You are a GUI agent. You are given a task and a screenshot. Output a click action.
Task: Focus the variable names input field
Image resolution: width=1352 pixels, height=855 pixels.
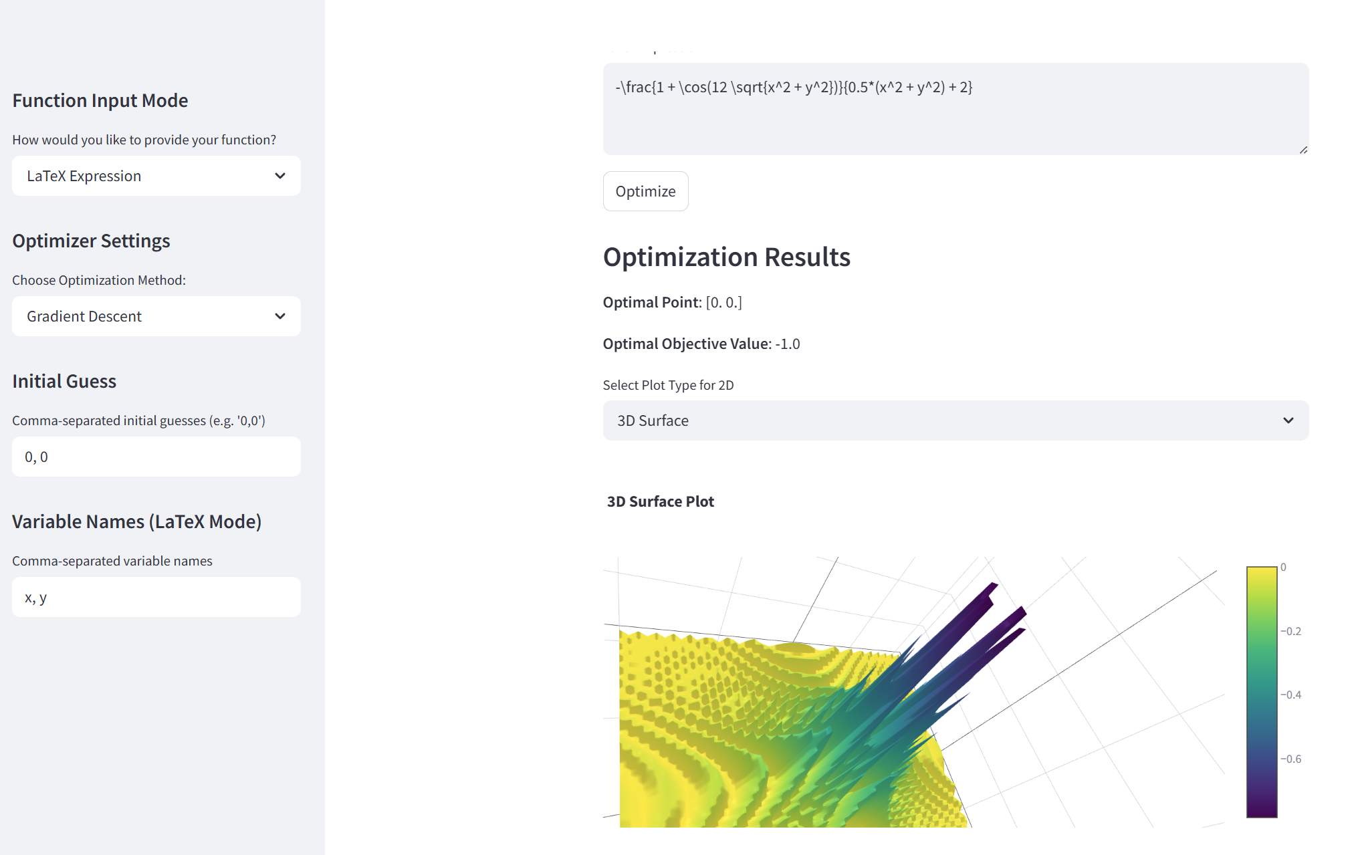tap(156, 597)
